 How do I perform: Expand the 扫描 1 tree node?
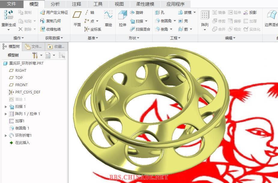[6, 107]
